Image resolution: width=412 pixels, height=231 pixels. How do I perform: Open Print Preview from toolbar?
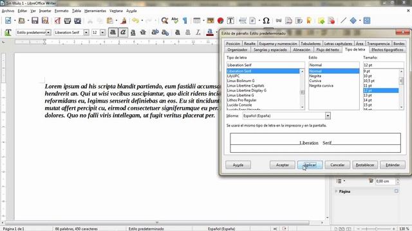pos(77,21)
